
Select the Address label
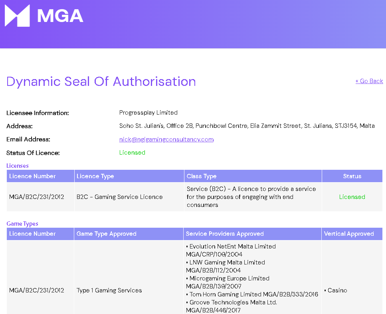20,126
